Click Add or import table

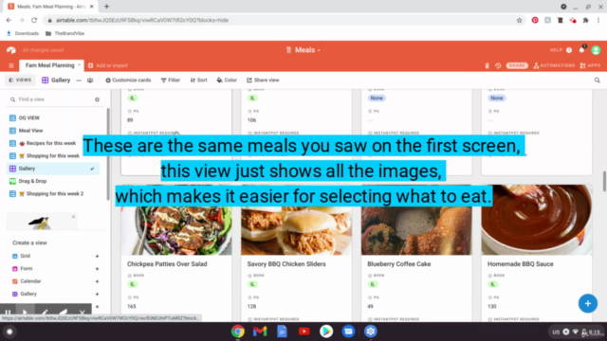click(x=108, y=65)
